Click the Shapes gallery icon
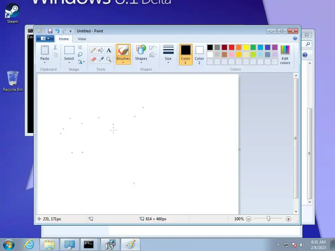Image resolution: width=335 pixels, height=251 pixels. (x=141, y=50)
